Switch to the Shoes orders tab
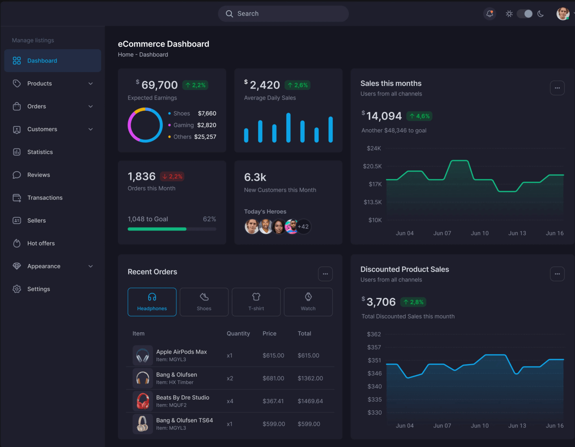Viewport: 575px width, 447px height. click(204, 302)
